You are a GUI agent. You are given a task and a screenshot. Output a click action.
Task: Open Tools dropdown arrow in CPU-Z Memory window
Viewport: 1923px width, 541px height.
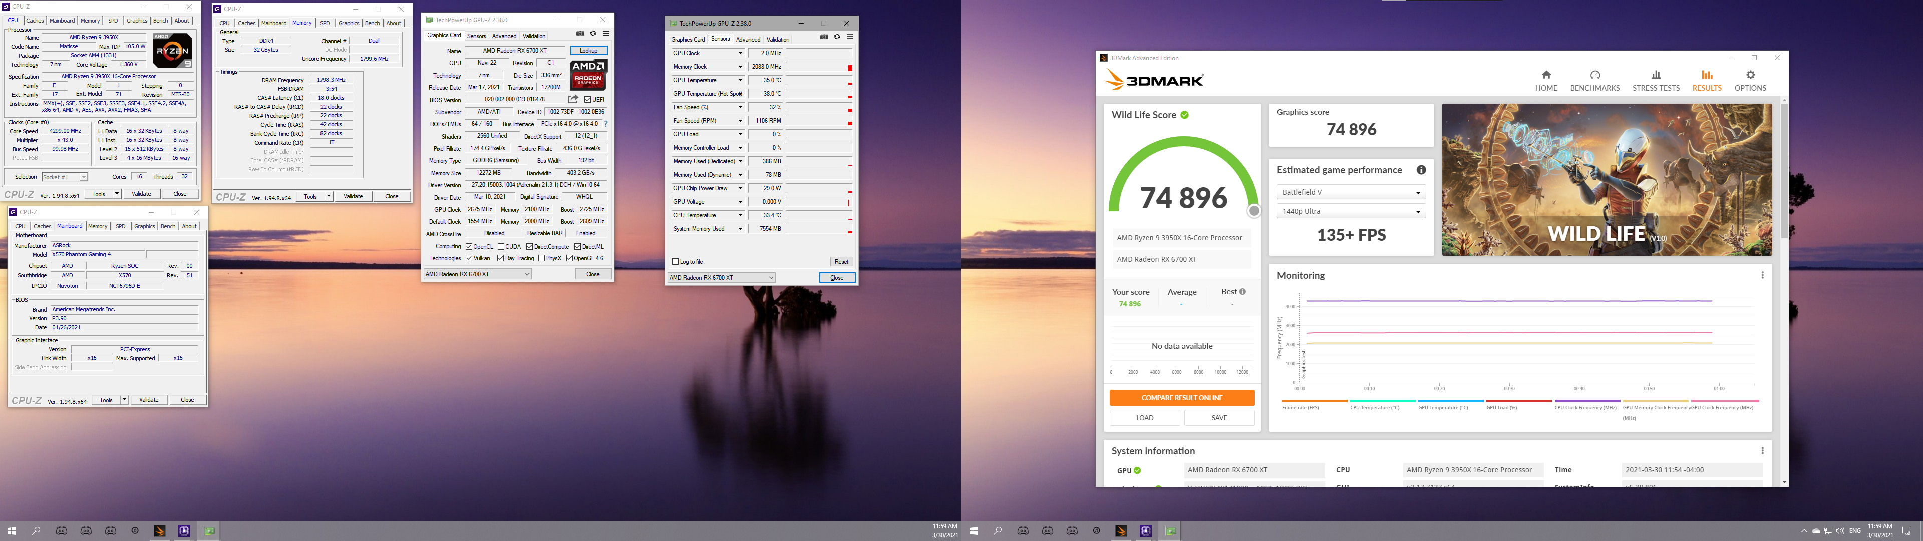coord(329,196)
